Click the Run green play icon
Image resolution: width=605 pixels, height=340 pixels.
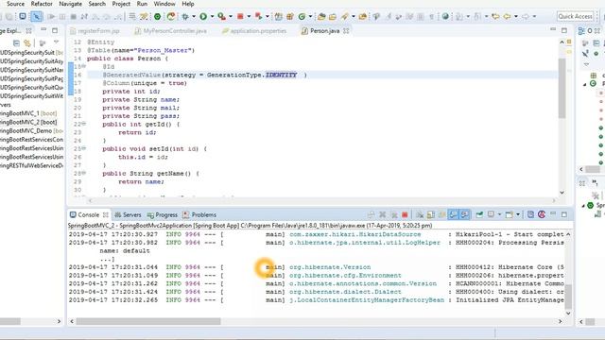coord(203,17)
